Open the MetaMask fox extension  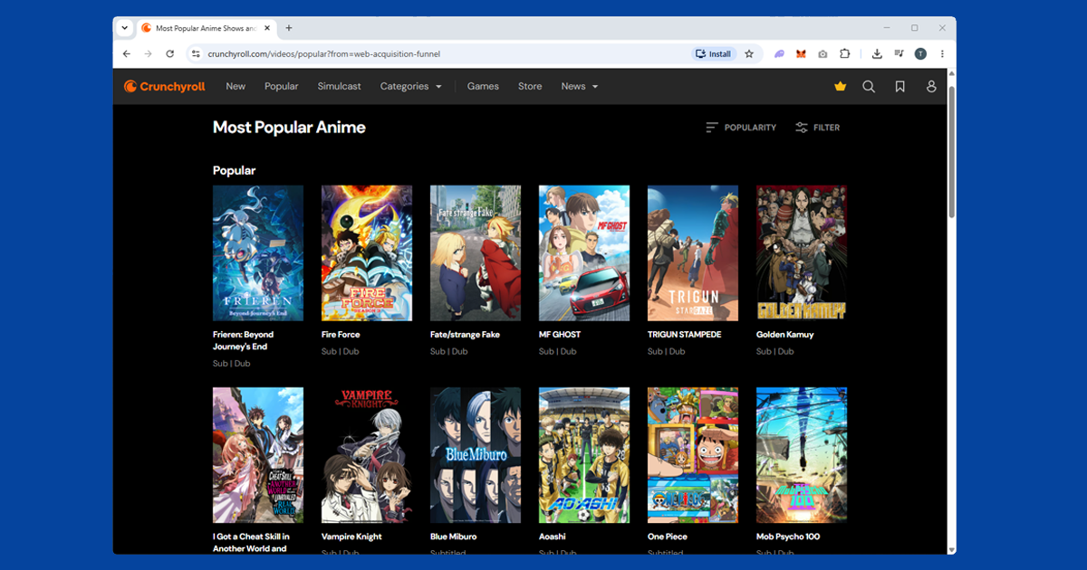click(801, 54)
